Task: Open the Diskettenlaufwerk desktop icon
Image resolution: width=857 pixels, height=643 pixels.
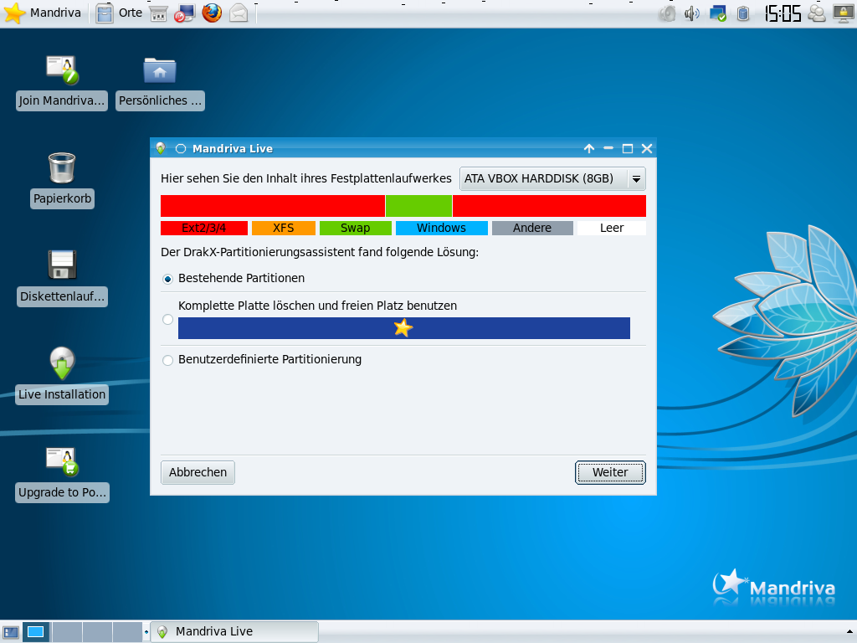Action: pos(61,268)
